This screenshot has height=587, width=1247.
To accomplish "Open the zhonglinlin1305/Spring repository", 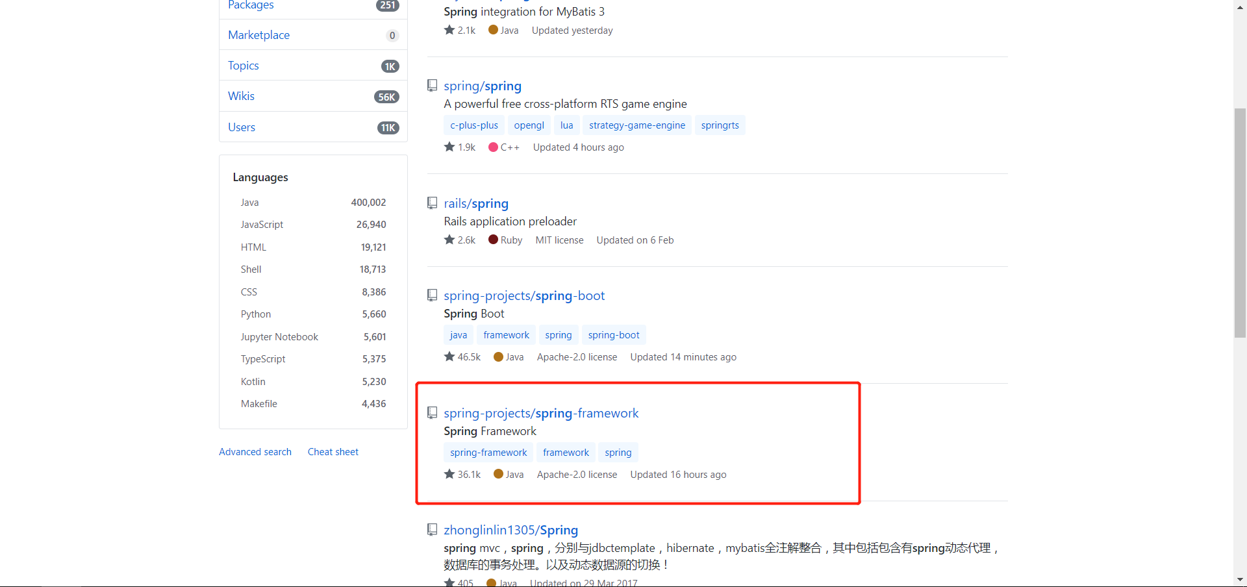I will click(511, 530).
